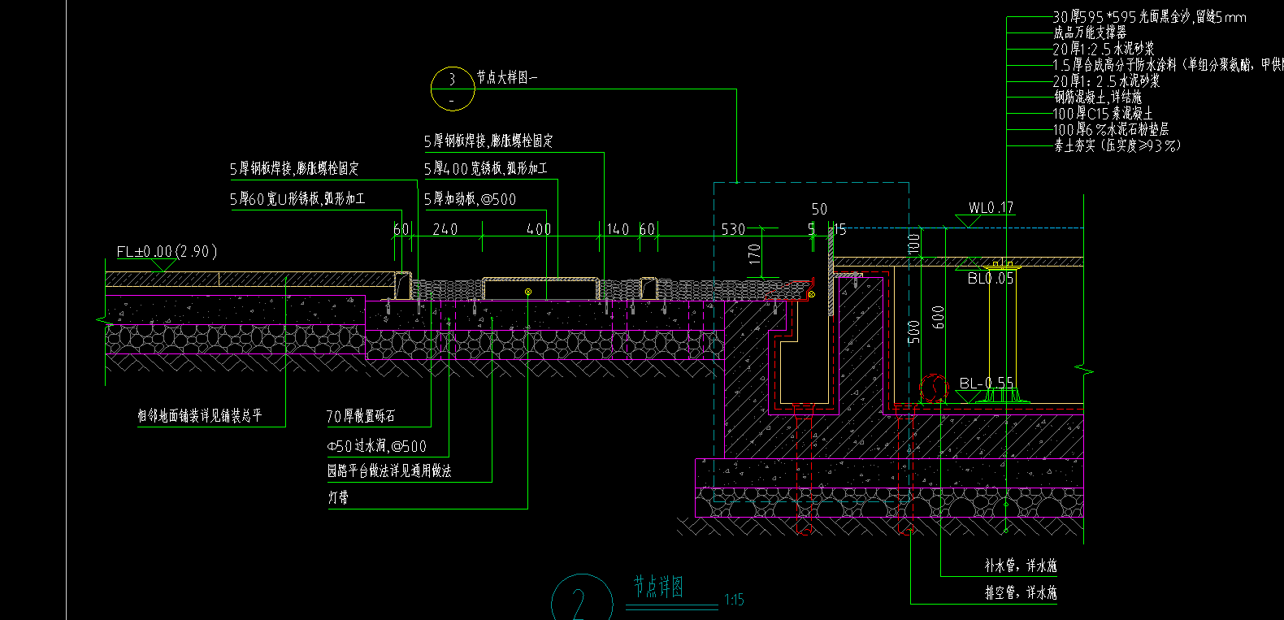Click the '节点大样图一' callout text

pos(506,77)
